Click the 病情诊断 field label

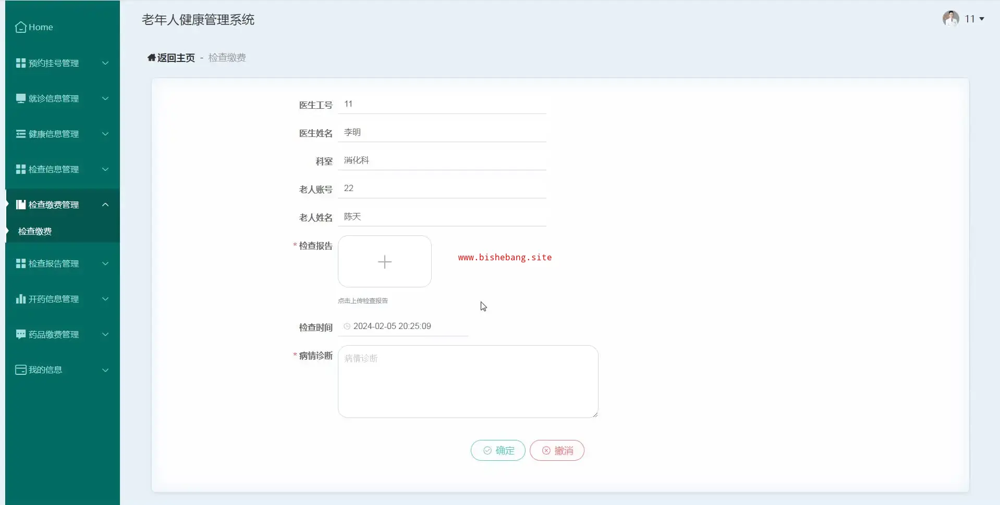[316, 356]
